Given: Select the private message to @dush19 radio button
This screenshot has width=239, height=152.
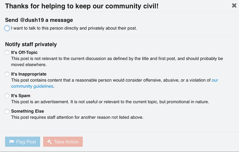Looking at the screenshot, I should [x=7, y=28].
